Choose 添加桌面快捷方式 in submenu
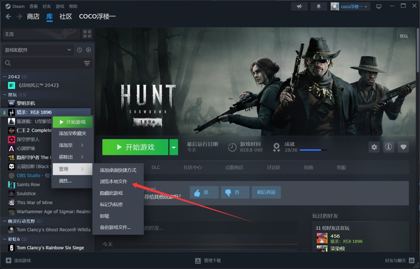This screenshot has width=420, height=269. coord(118,170)
